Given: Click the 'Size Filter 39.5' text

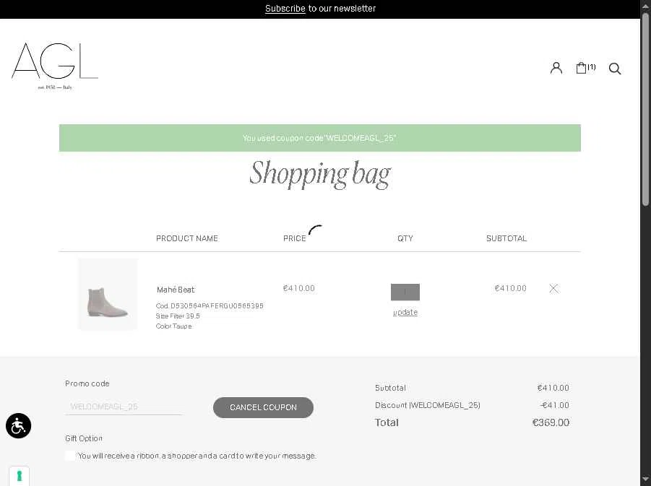Looking at the screenshot, I should (x=178, y=316).
